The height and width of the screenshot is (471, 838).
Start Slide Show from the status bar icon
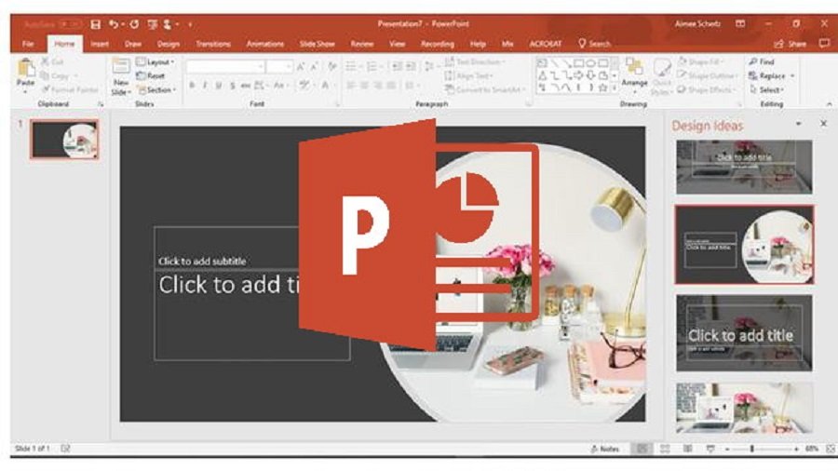[710, 449]
